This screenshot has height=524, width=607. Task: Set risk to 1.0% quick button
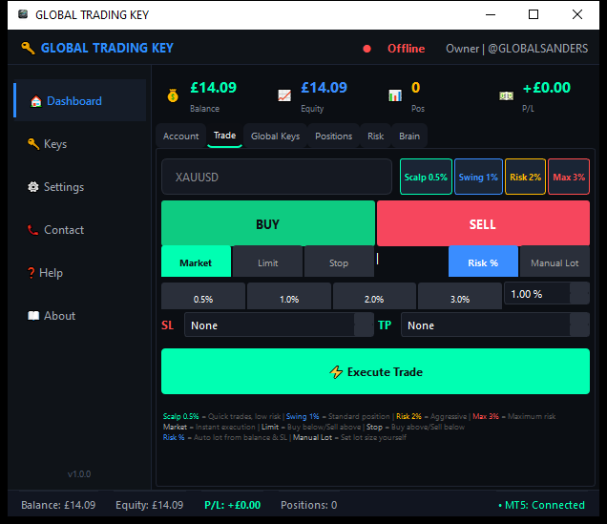(x=289, y=297)
